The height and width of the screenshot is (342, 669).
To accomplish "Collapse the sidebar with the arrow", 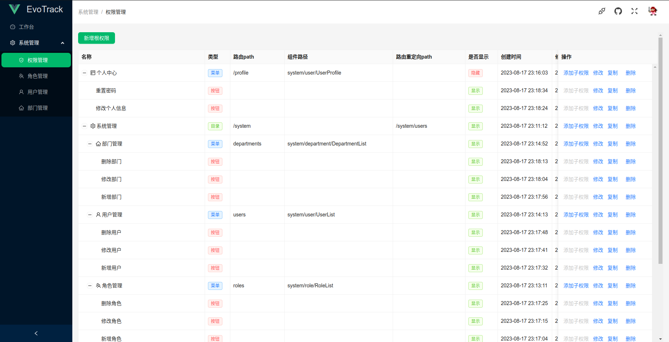I will point(36,333).
